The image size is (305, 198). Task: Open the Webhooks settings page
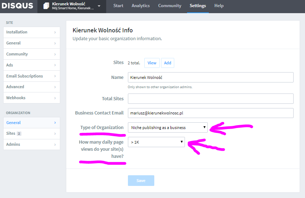click(x=31, y=98)
